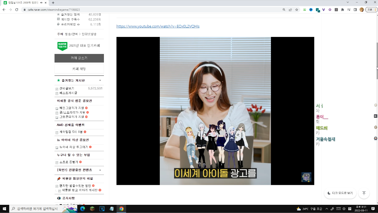The height and width of the screenshot is (213, 378).
Task: Play the embedded YouTube video thumbnail
Action: pyautogui.click(x=215, y=111)
